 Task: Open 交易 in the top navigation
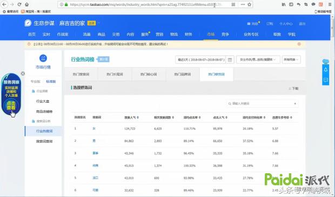pyautogui.click(x=116, y=34)
